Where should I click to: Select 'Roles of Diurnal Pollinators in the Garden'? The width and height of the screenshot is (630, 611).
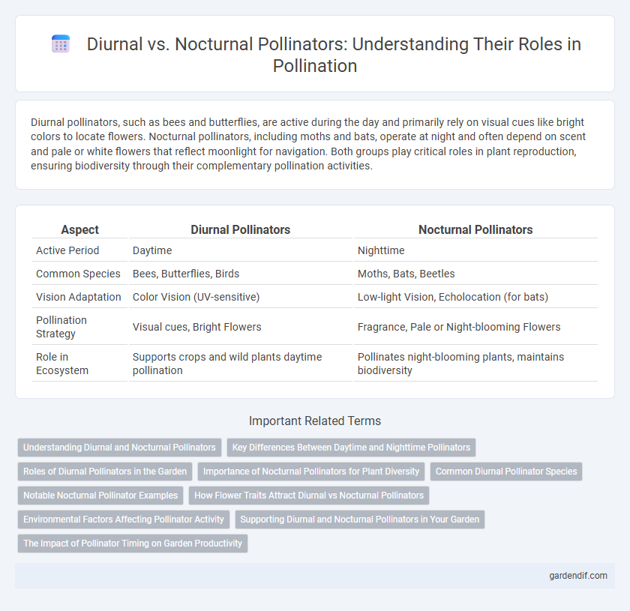105,472
